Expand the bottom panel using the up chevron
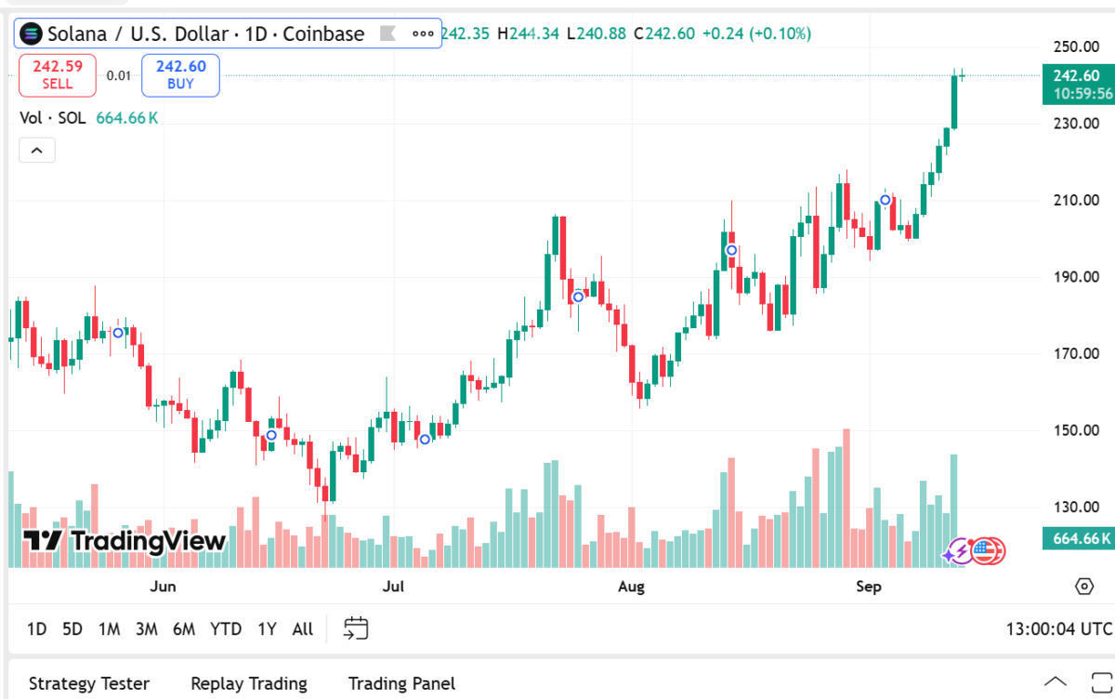This screenshot has width=1115, height=699. (1056, 682)
